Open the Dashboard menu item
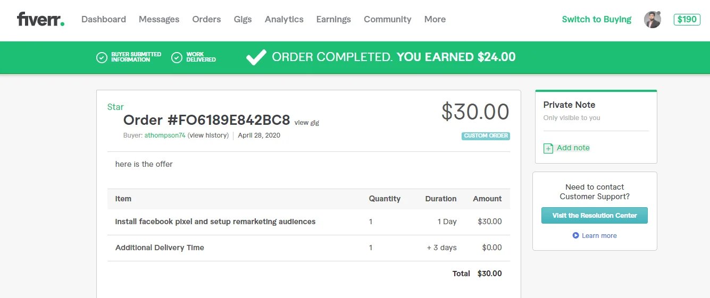Screen dimensions: 710x298 pyautogui.click(x=104, y=20)
